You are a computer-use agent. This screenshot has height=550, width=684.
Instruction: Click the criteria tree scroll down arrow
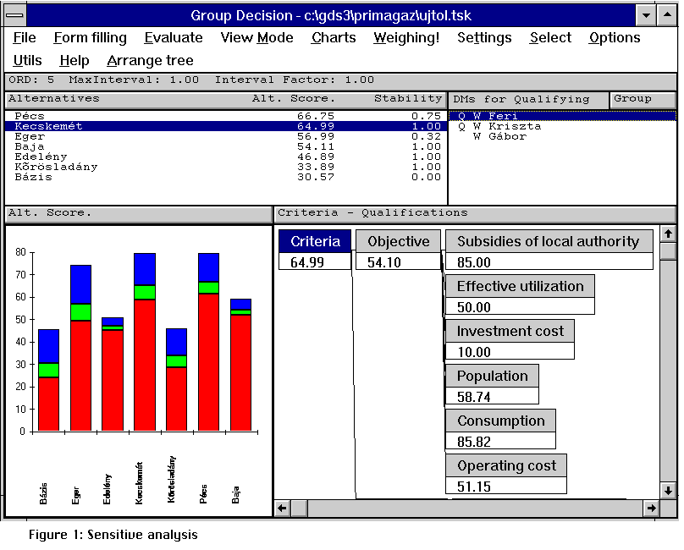[668, 491]
